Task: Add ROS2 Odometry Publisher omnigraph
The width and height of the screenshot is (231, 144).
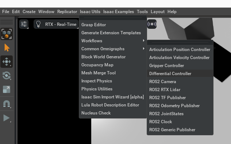Action: [180, 106]
